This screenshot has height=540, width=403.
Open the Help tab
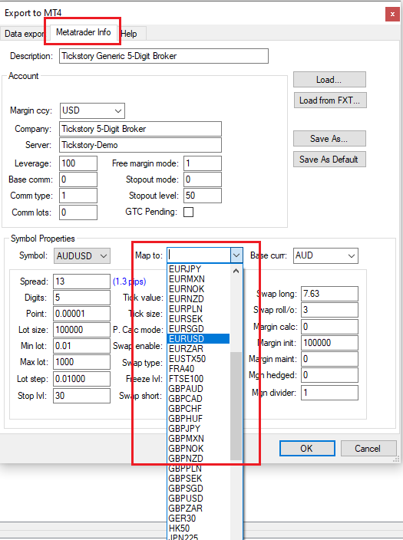coord(129,34)
